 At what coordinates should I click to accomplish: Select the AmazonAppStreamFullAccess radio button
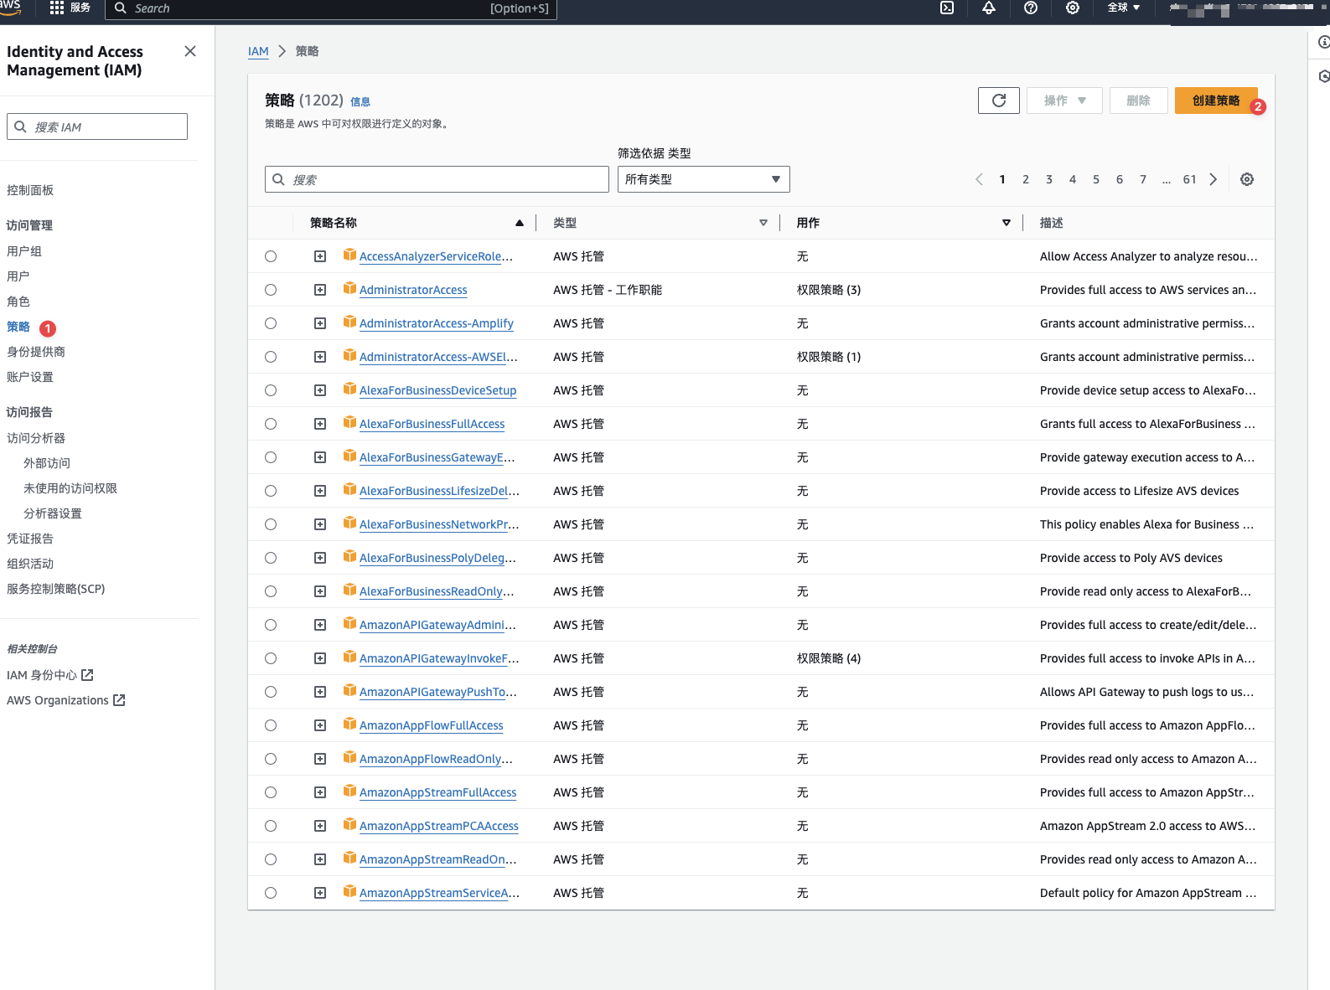click(271, 792)
